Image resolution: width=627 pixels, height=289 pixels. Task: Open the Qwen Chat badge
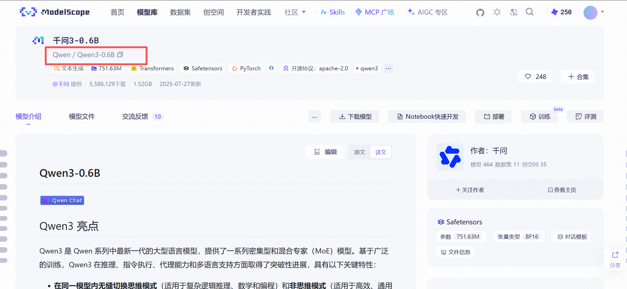pyautogui.click(x=62, y=200)
